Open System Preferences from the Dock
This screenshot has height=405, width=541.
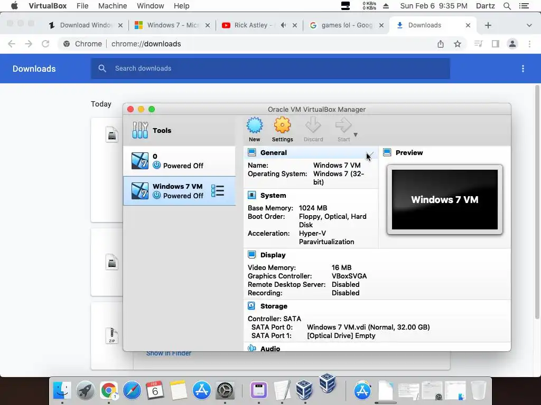tap(225, 391)
